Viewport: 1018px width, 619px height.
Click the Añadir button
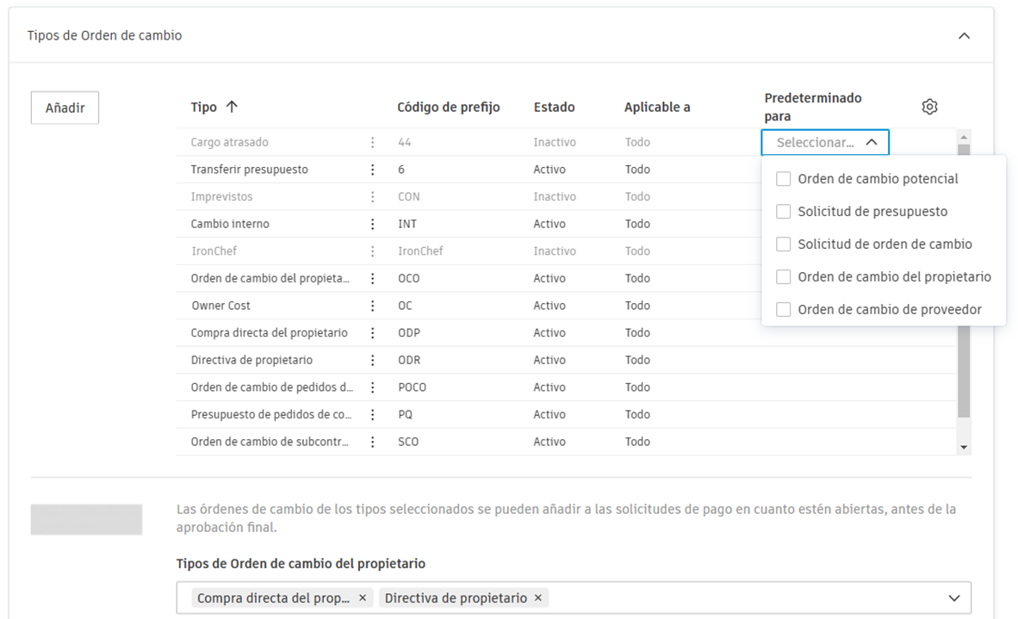pyautogui.click(x=65, y=108)
